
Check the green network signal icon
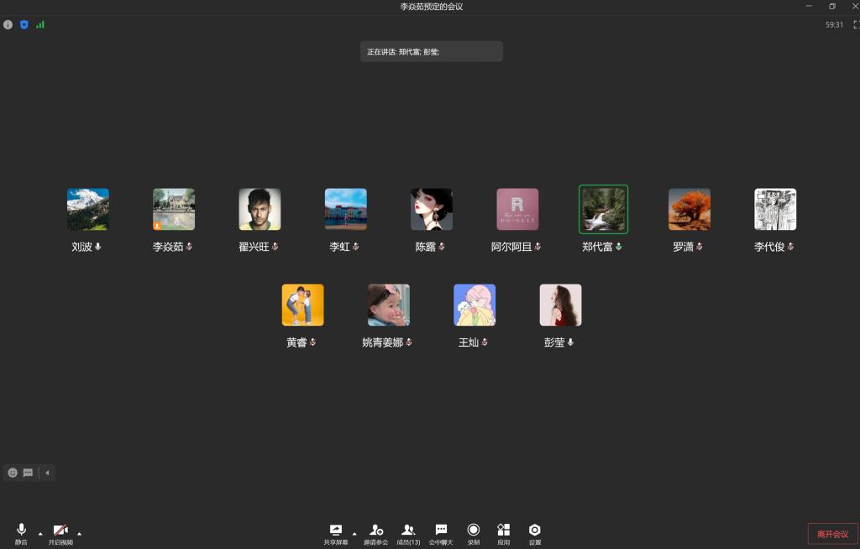coord(40,24)
